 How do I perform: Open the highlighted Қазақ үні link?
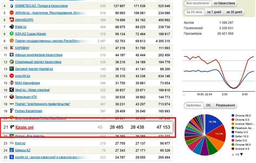click(24, 127)
